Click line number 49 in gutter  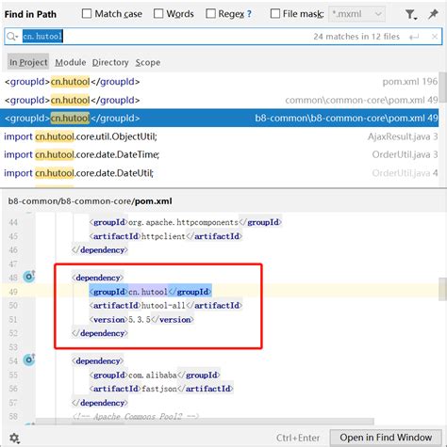(x=13, y=292)
